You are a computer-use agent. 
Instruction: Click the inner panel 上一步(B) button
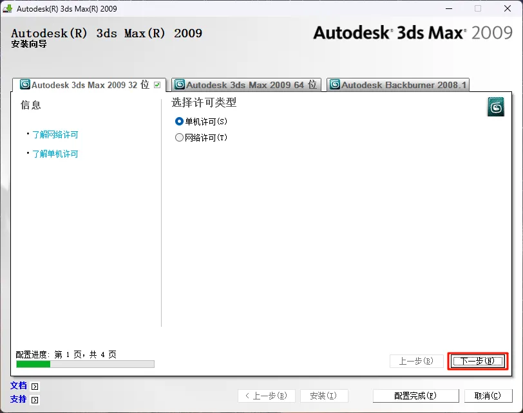click(x=416, y=361)
